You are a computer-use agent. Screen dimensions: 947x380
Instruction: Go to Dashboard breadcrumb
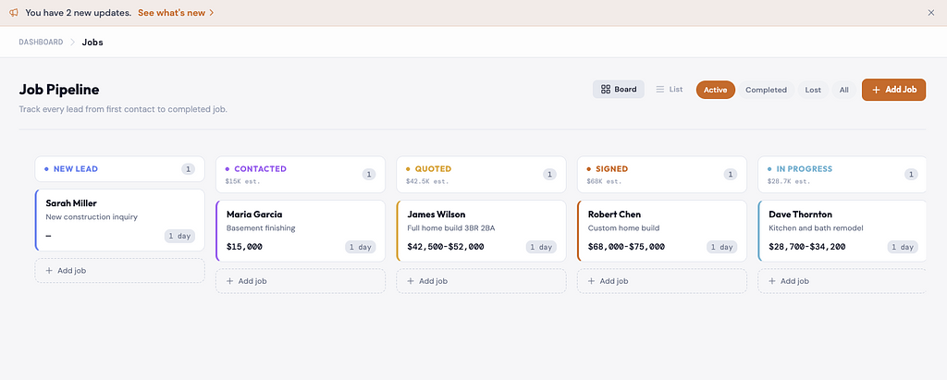41,43
